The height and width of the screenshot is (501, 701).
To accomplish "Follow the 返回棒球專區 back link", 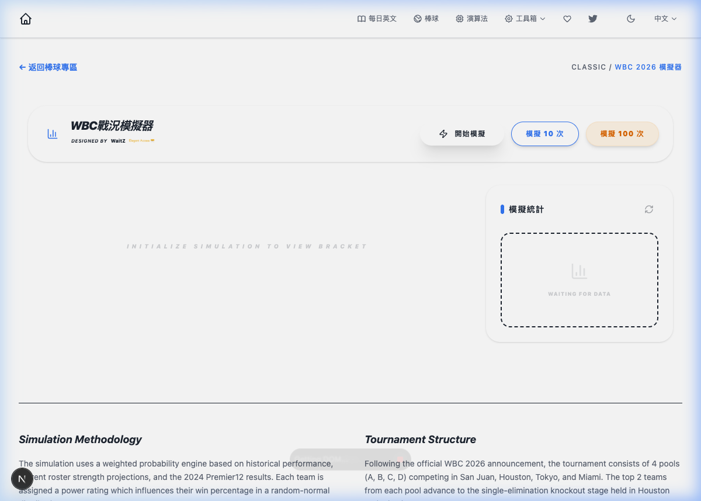I will (48, 67).
